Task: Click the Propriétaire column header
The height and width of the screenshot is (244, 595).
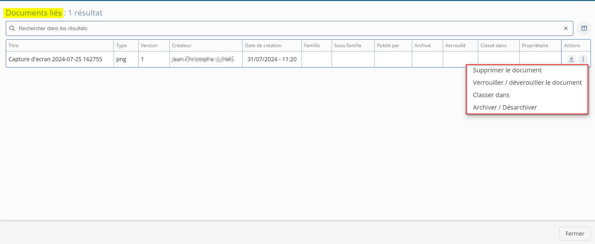Action: tap(535, 45)
